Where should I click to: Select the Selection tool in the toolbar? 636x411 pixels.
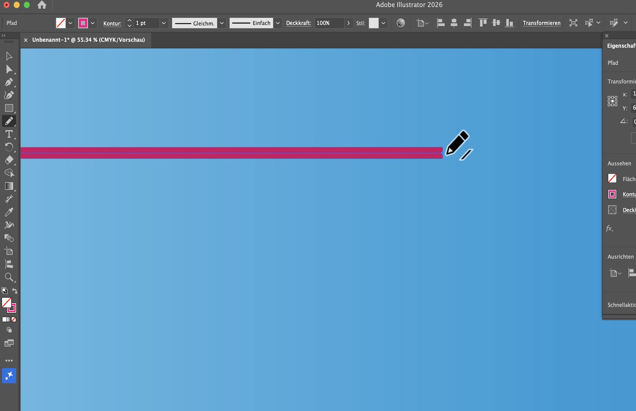point(9,56)
